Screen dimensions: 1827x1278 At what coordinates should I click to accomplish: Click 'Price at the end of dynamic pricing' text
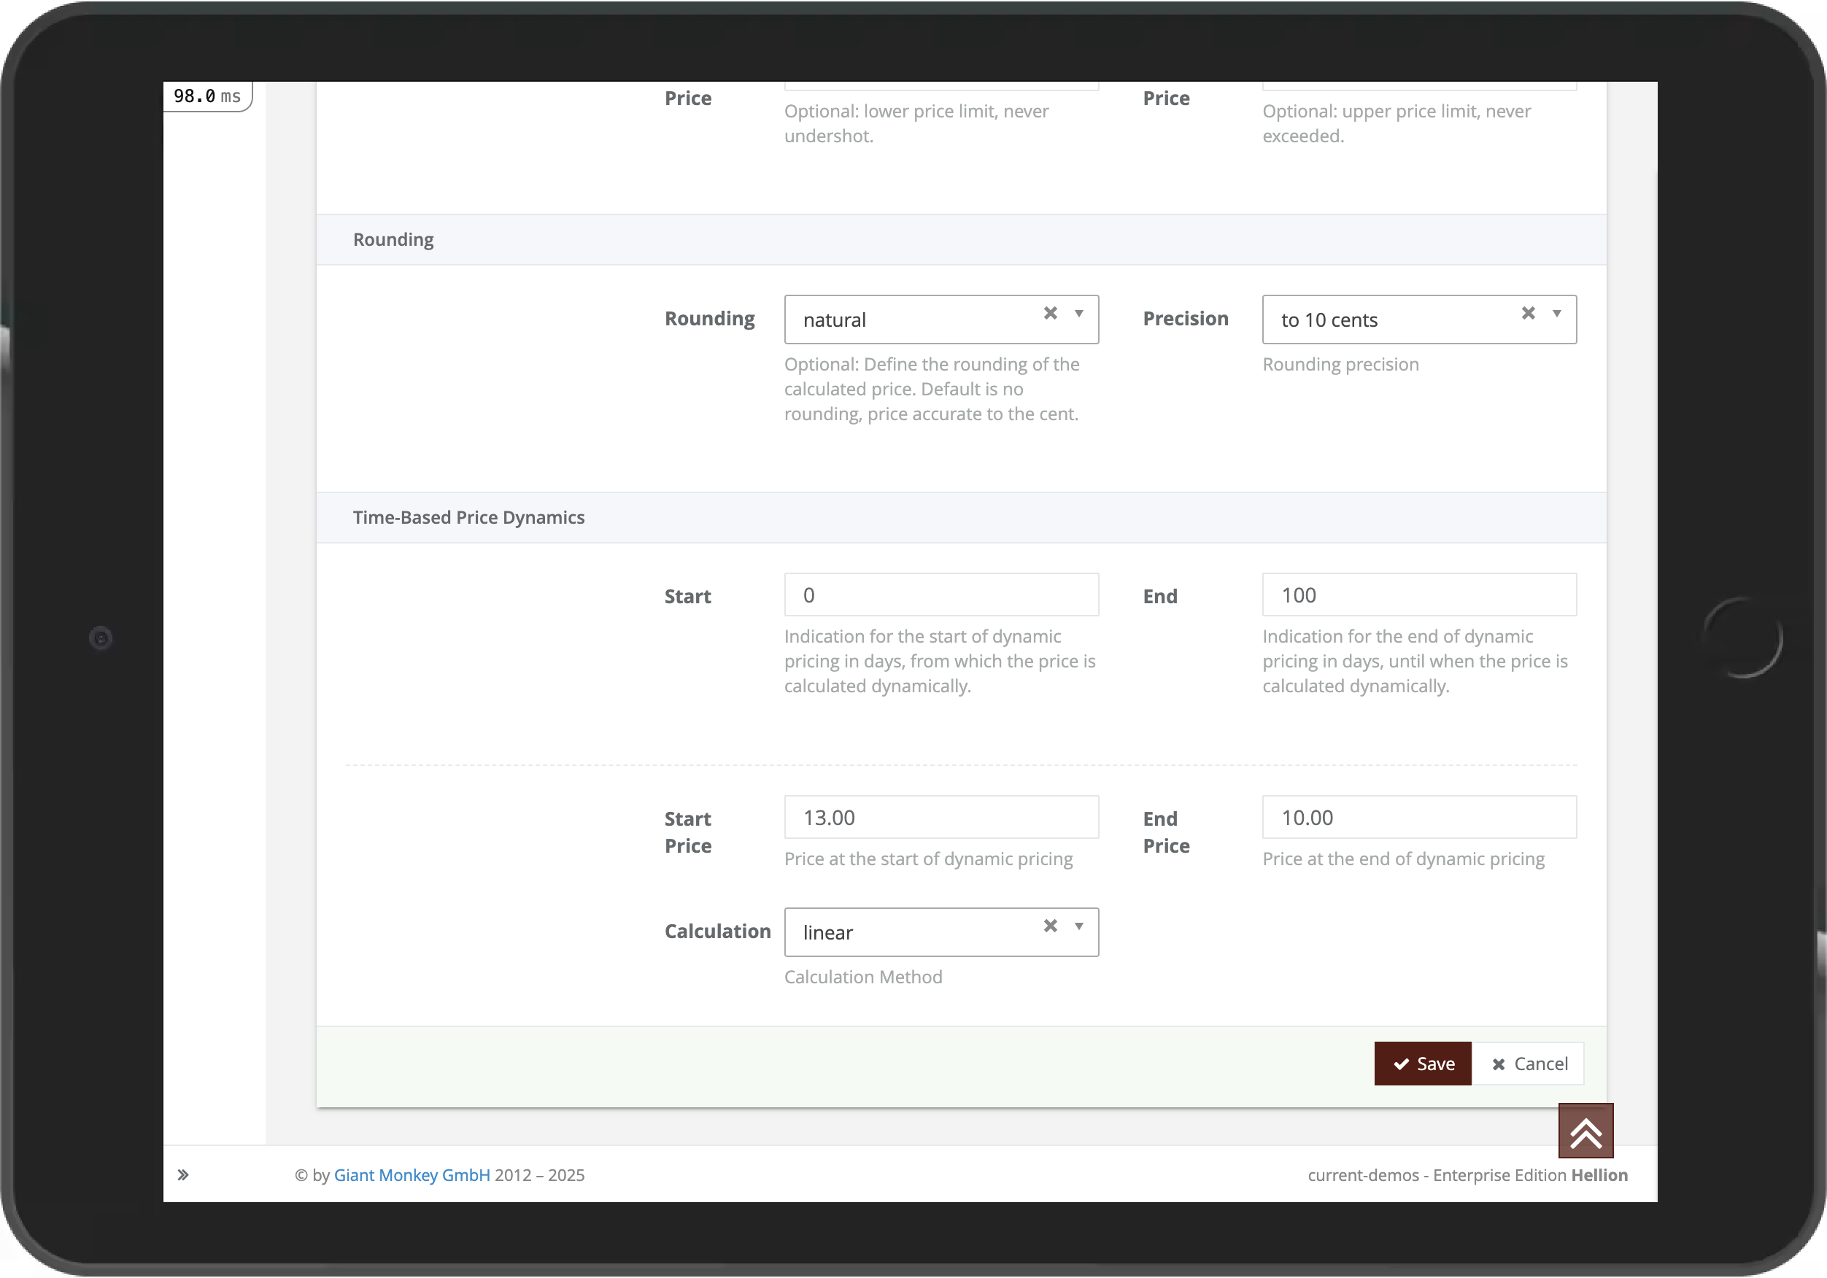1403,859
